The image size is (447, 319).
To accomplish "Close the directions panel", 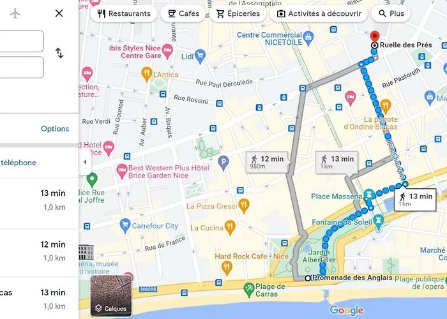I will click(59, 13).
